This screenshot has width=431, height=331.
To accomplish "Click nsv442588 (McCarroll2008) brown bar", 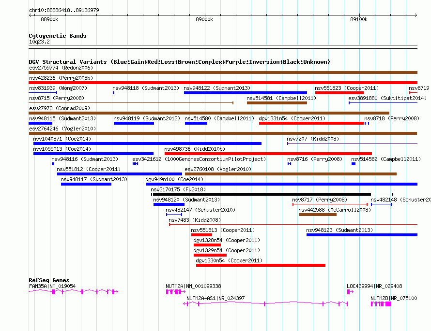I will click(x=318, y=215).
